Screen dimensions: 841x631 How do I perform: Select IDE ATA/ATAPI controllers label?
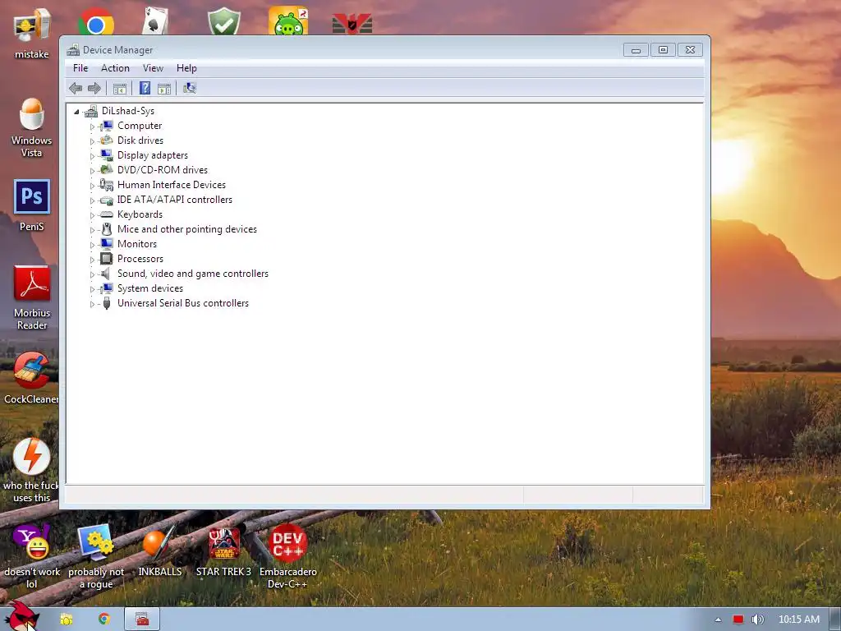click(175, 200)
